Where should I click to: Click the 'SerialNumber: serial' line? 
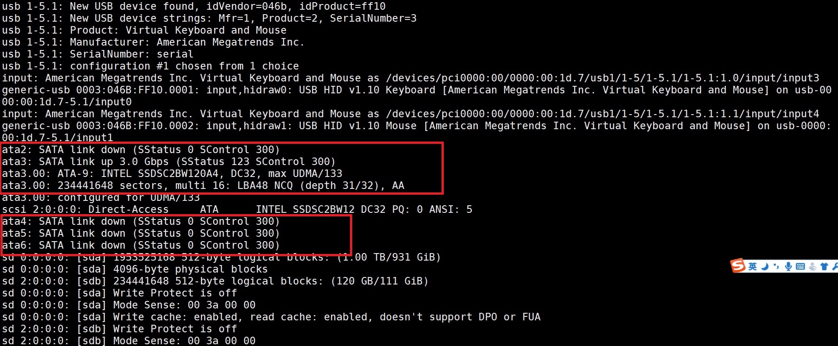[x=98, y=54]
